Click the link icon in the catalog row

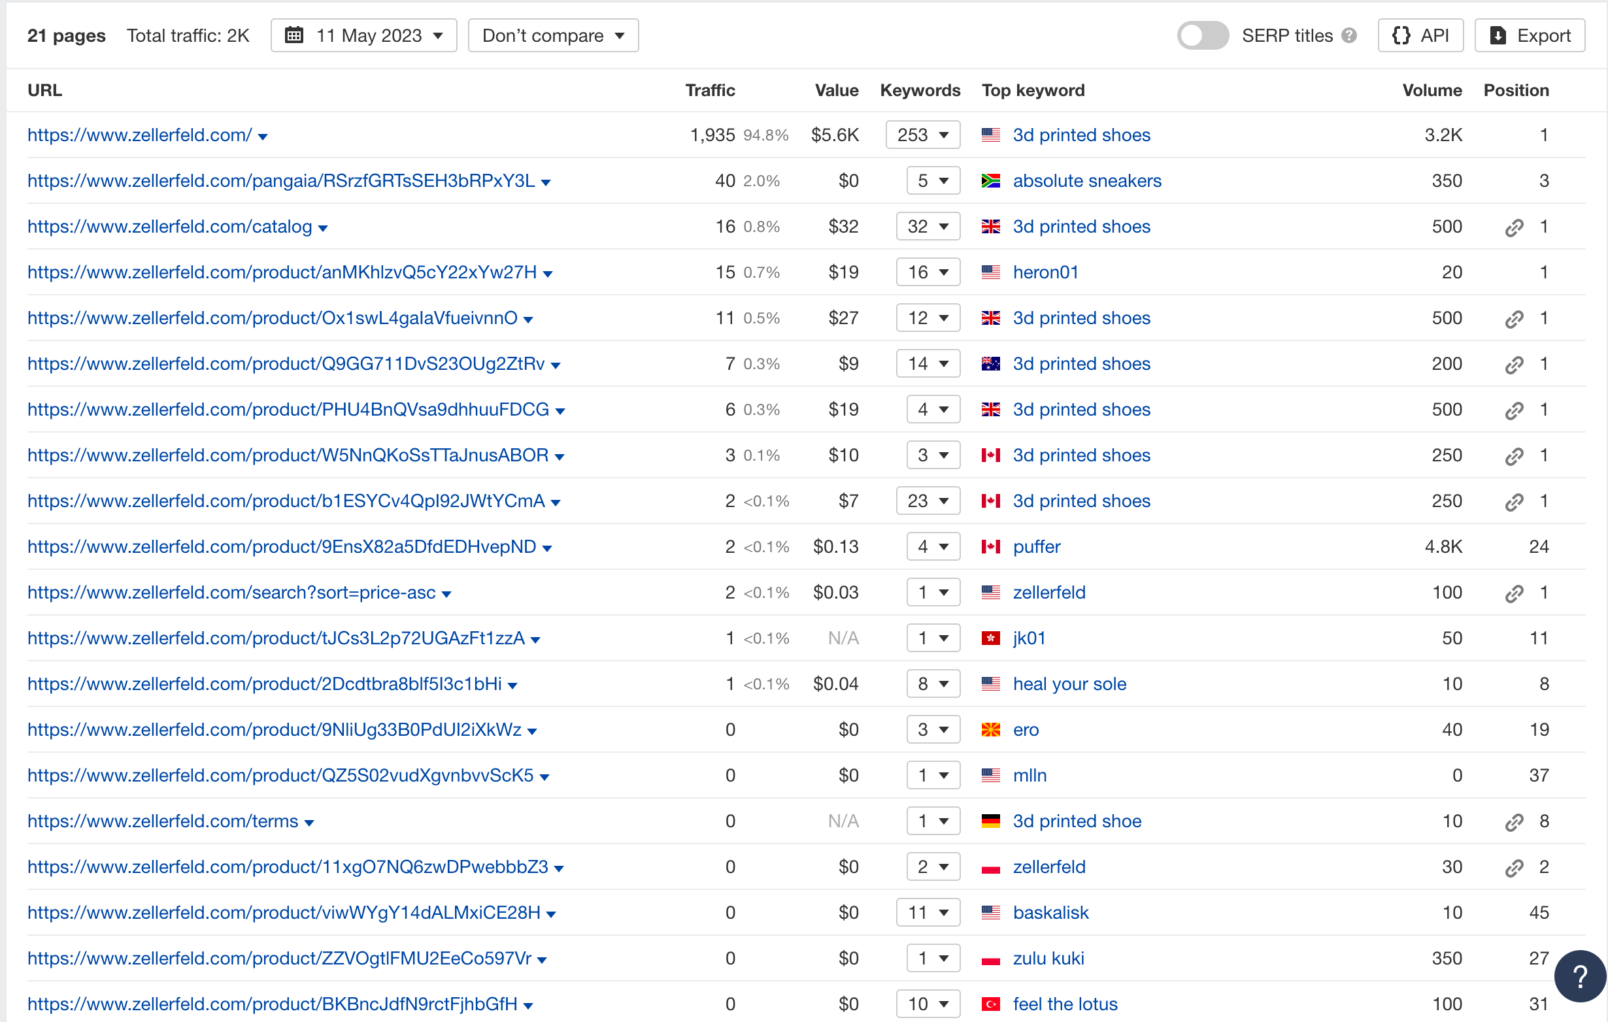pos(1514,227)
